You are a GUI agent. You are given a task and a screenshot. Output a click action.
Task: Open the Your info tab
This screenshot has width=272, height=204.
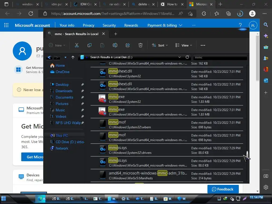[x=67, y=25]
